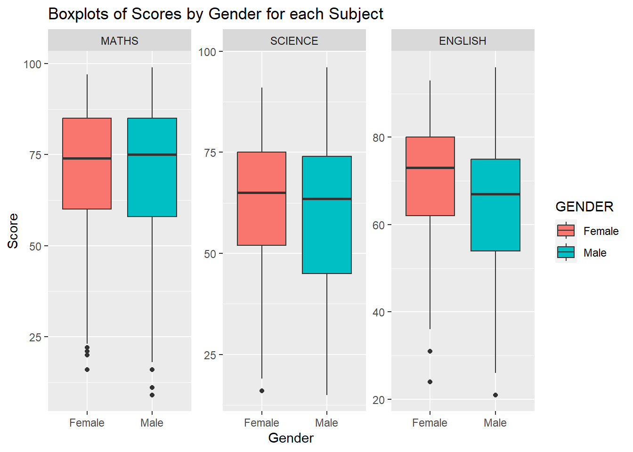Click the Gender x-axis label
The image size is (633, 452).
pos(291,438)
